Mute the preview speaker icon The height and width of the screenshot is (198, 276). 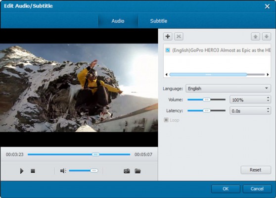point(63,171)
